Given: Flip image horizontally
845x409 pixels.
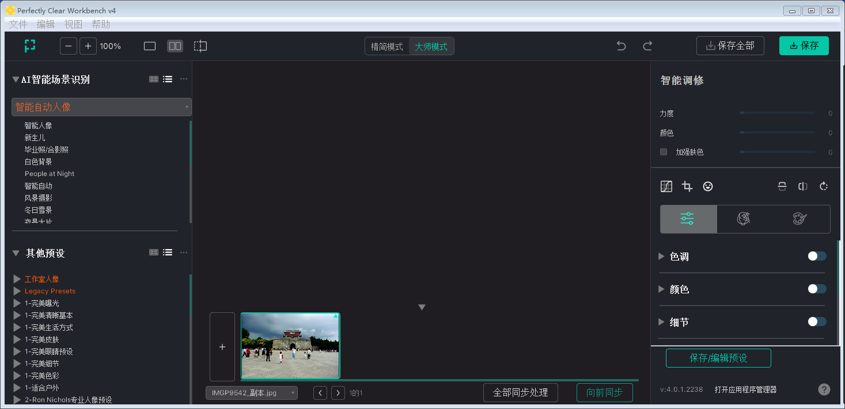Looking at the screenshot, I should [x=803, y=186].
